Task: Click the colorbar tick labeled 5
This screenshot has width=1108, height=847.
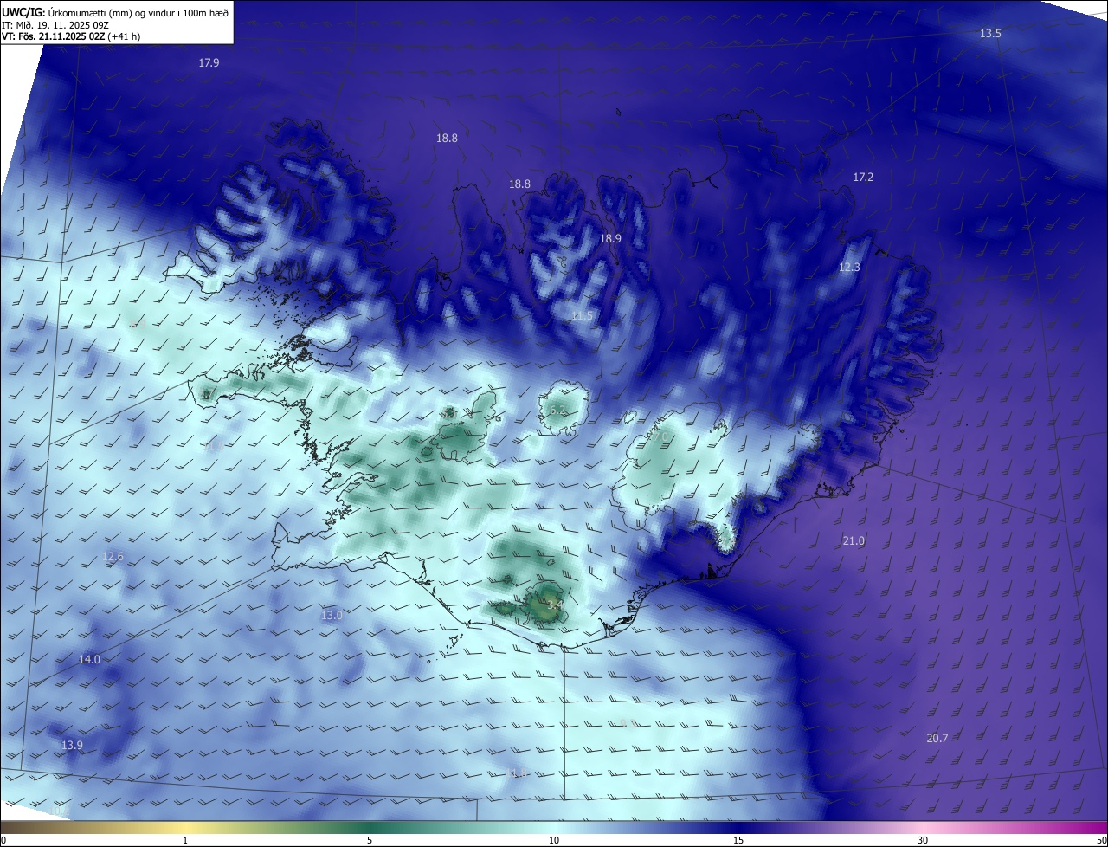Action: click(370, 840)
